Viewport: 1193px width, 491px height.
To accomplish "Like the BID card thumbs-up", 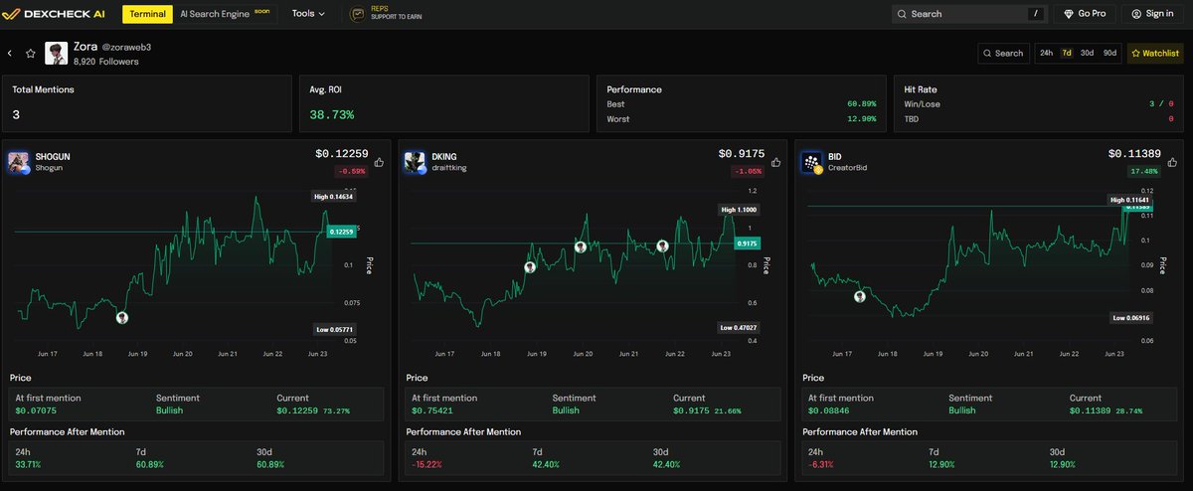I will pyautogui.click(x=1172, y=161).
